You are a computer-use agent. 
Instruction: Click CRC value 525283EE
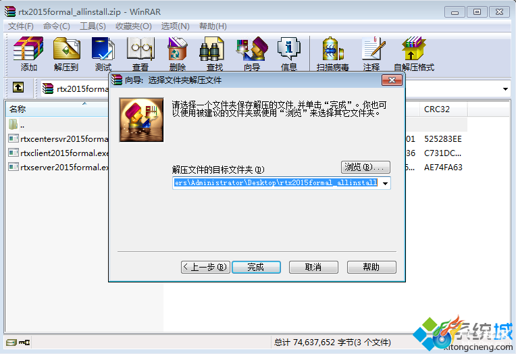point(443,139)
